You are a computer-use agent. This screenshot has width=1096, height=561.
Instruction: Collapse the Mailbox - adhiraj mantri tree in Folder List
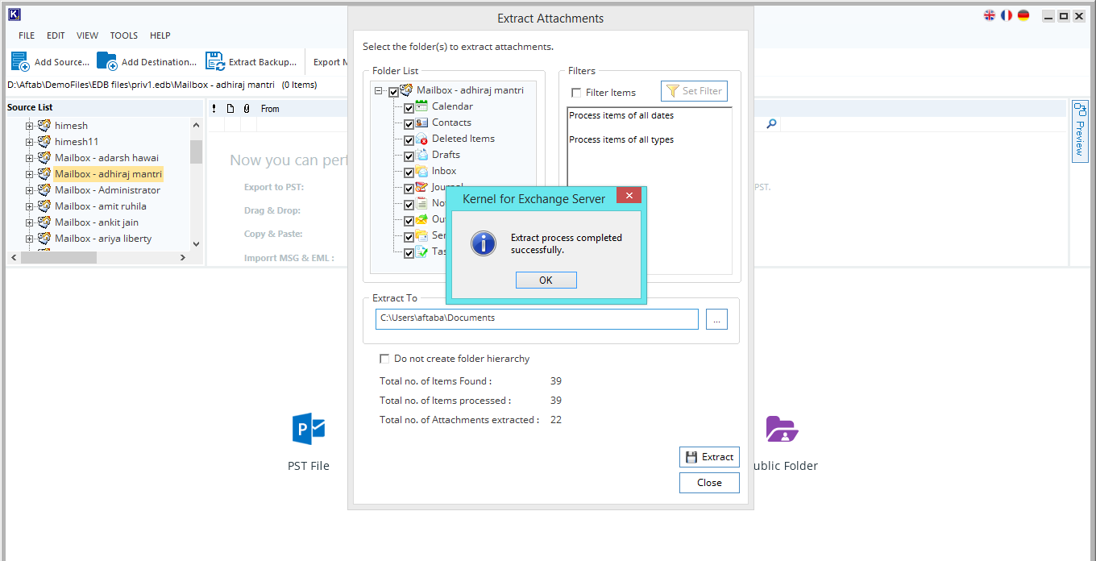(x=379, y=91)
